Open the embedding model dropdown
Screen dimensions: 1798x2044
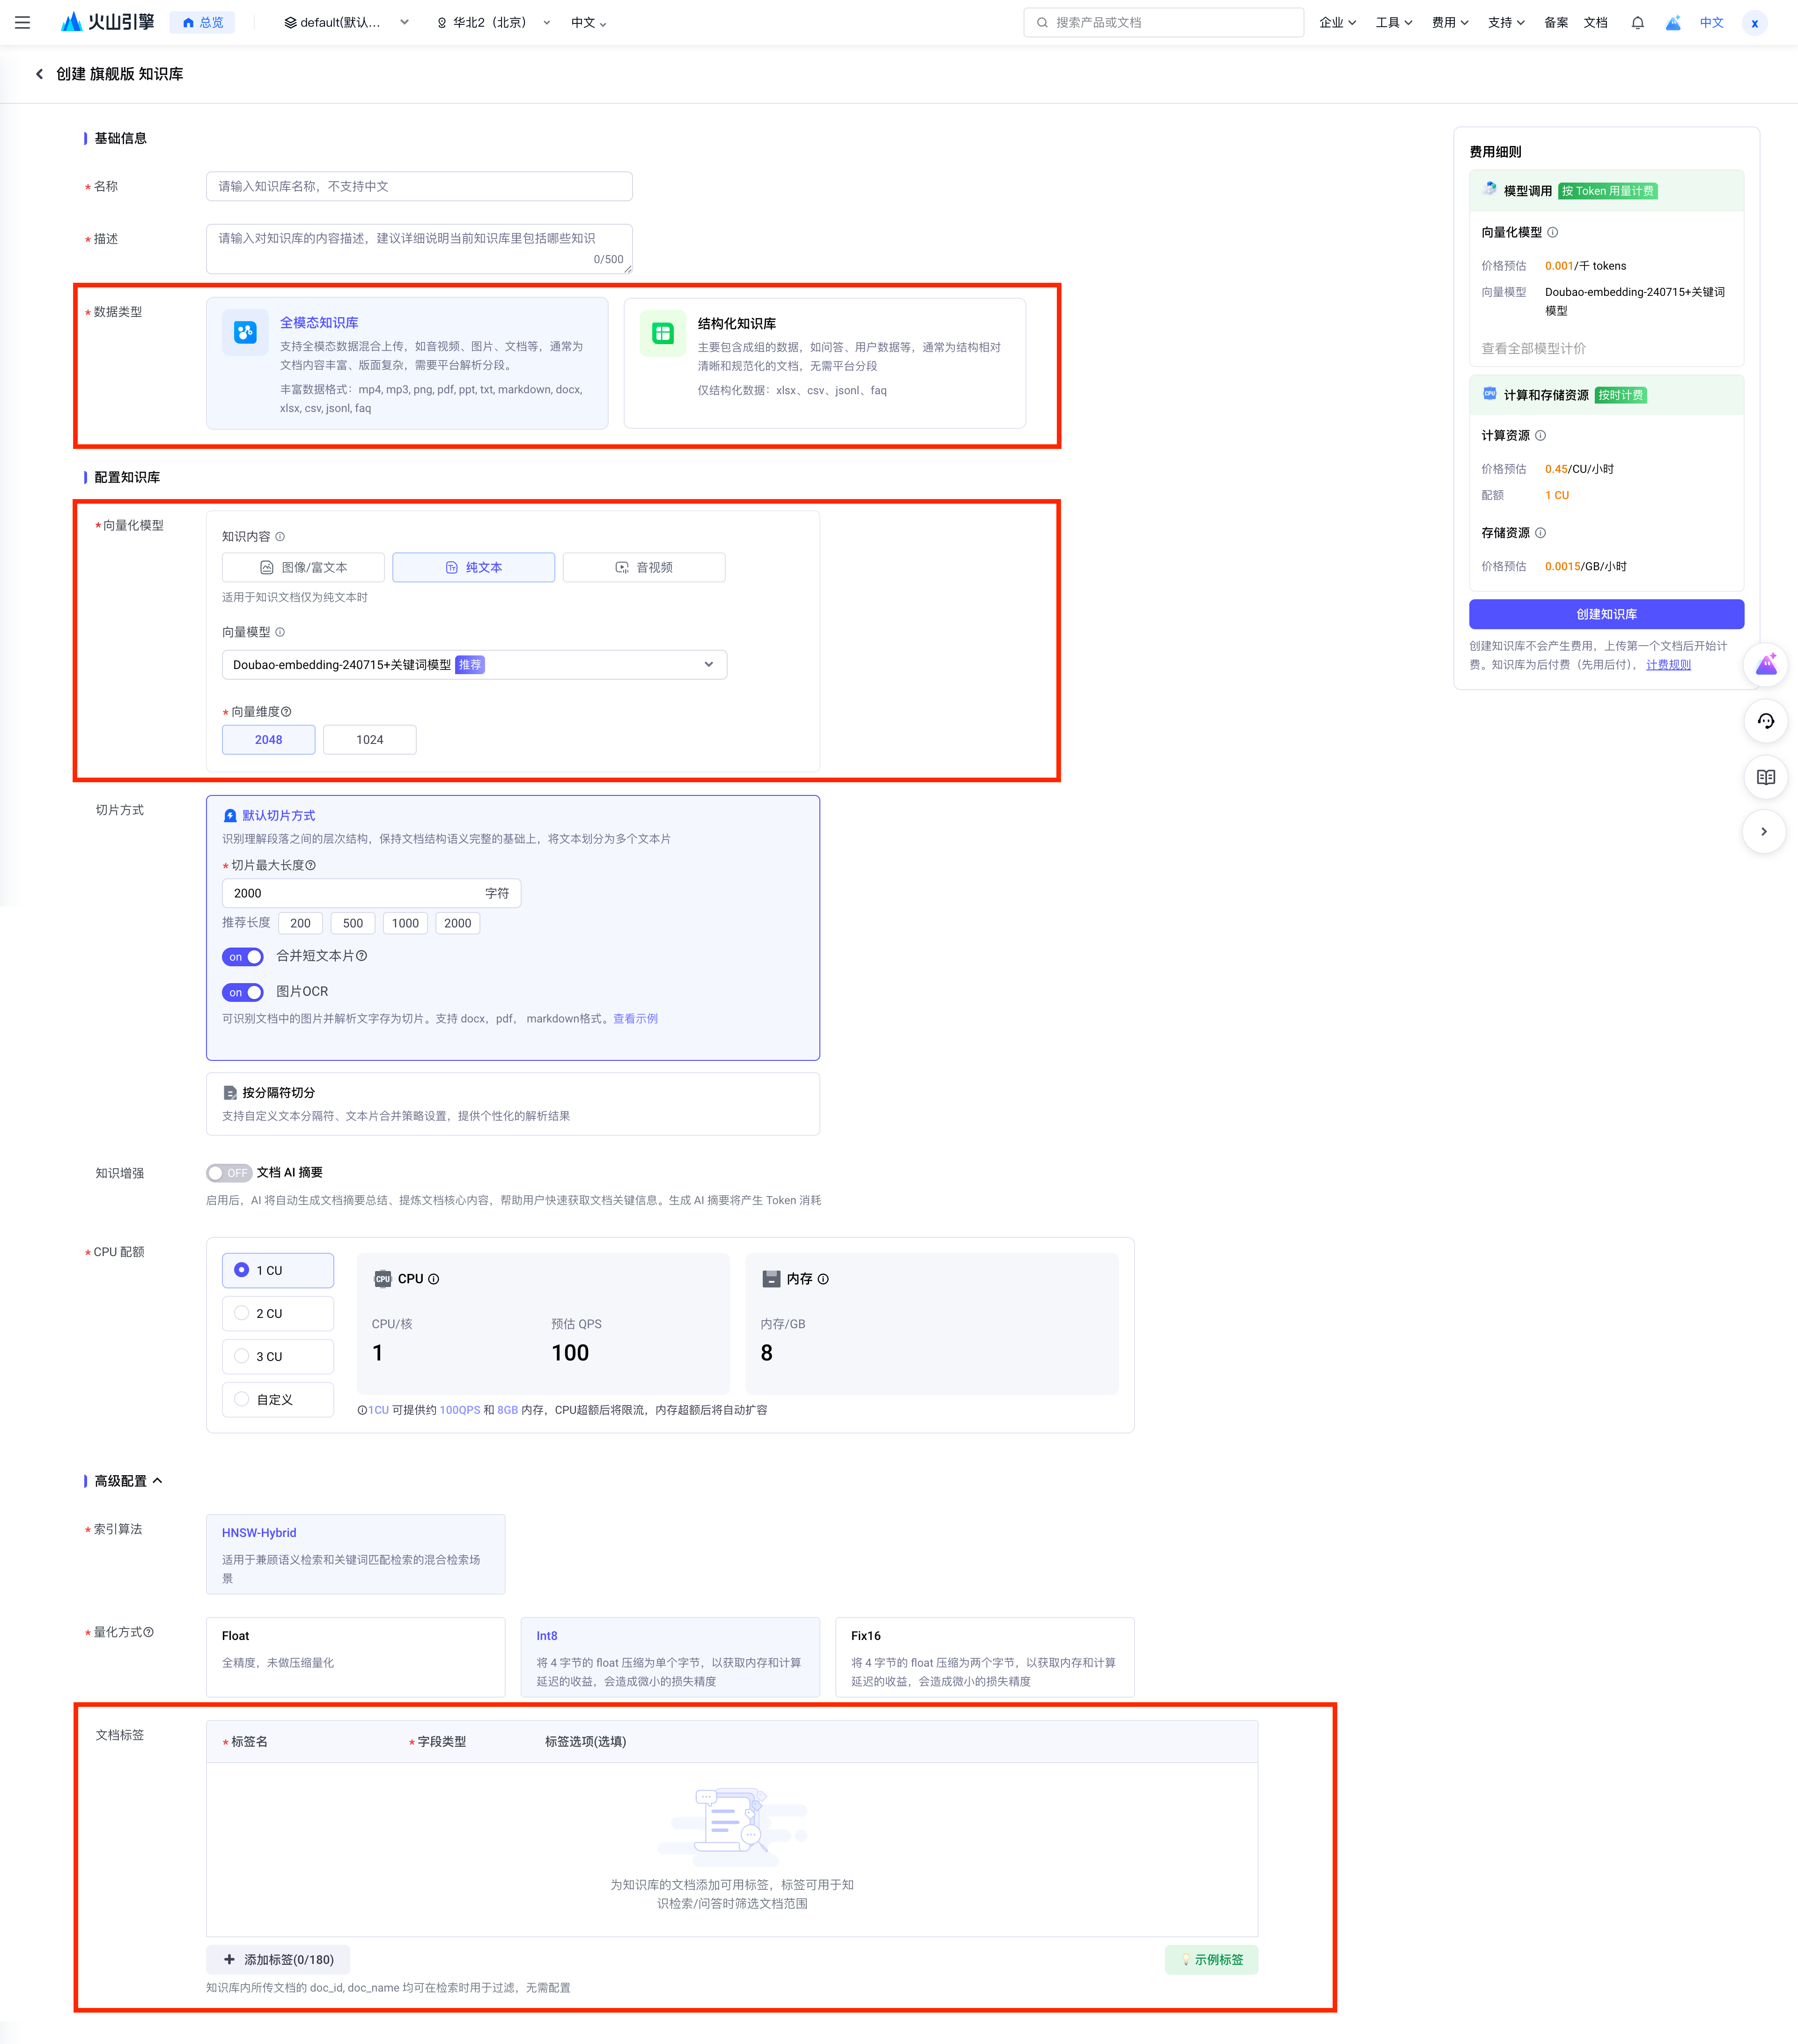pyautogui.click(x=474, y=665)
